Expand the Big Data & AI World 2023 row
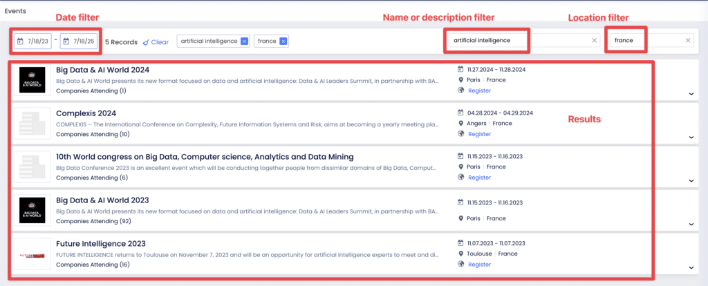708x286 pixels. tap(691, 224)
